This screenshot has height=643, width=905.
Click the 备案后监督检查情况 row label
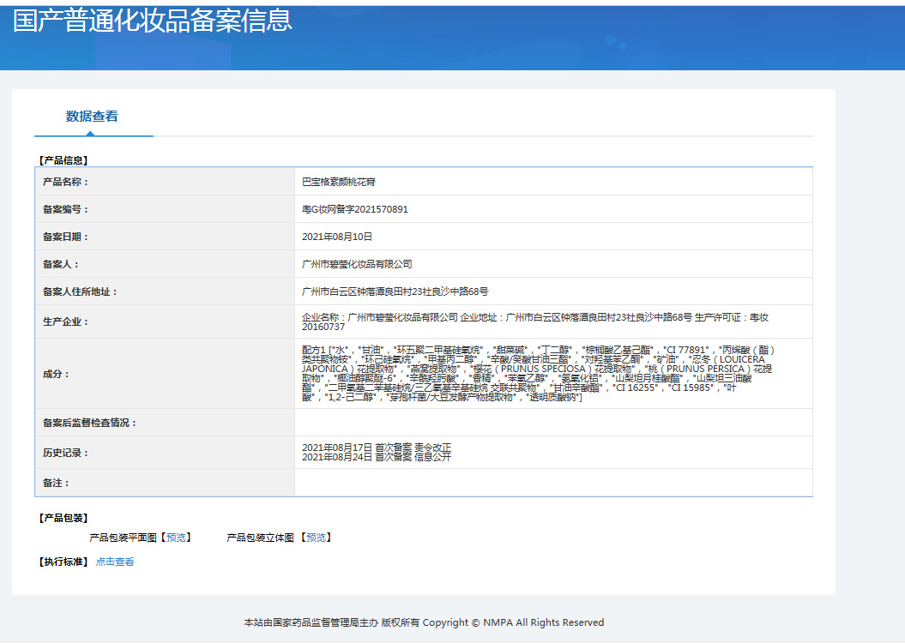click(90, 423)
